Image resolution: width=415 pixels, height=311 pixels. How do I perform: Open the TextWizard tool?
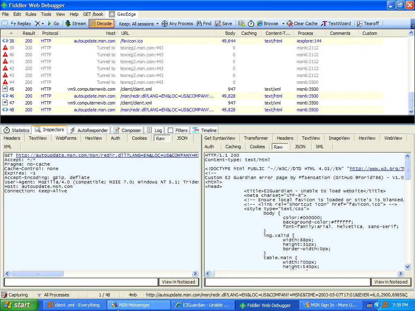pos(336,23)
